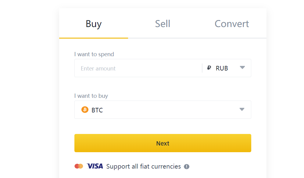Click the VISA logo
Screen dimensions: 304x178
(x=95, y=166)
